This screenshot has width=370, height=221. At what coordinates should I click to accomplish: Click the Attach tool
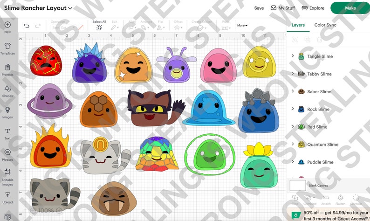[326, 200]
